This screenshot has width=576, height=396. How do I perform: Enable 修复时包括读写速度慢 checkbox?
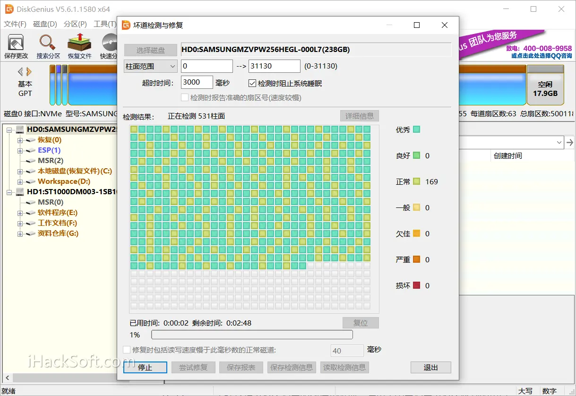(x=127, y=350)
